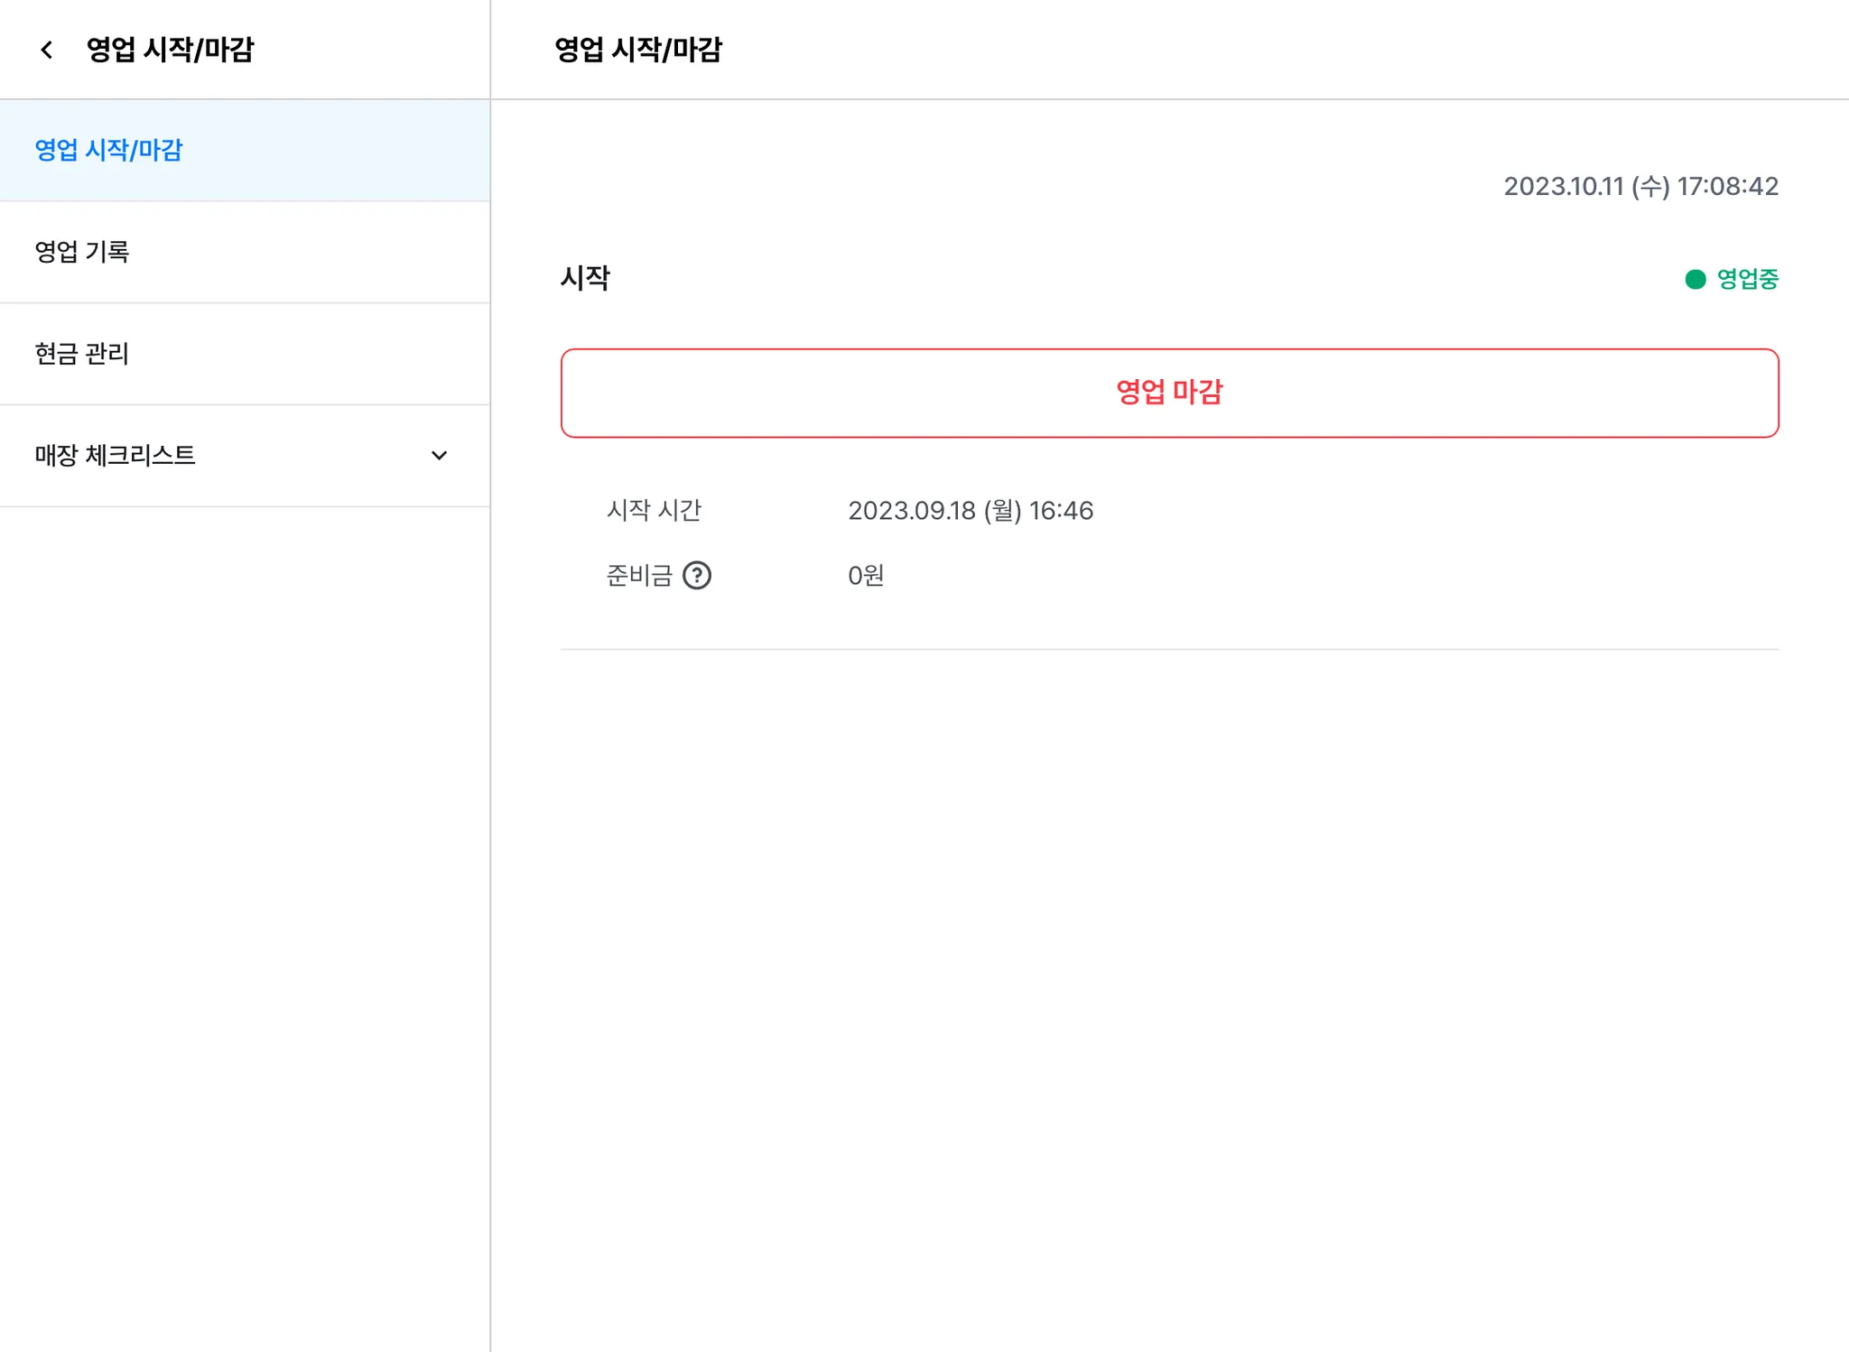Click the 준비금 label text
This screenshot has width=1849, height=1352.
click(x=638, y=576)
